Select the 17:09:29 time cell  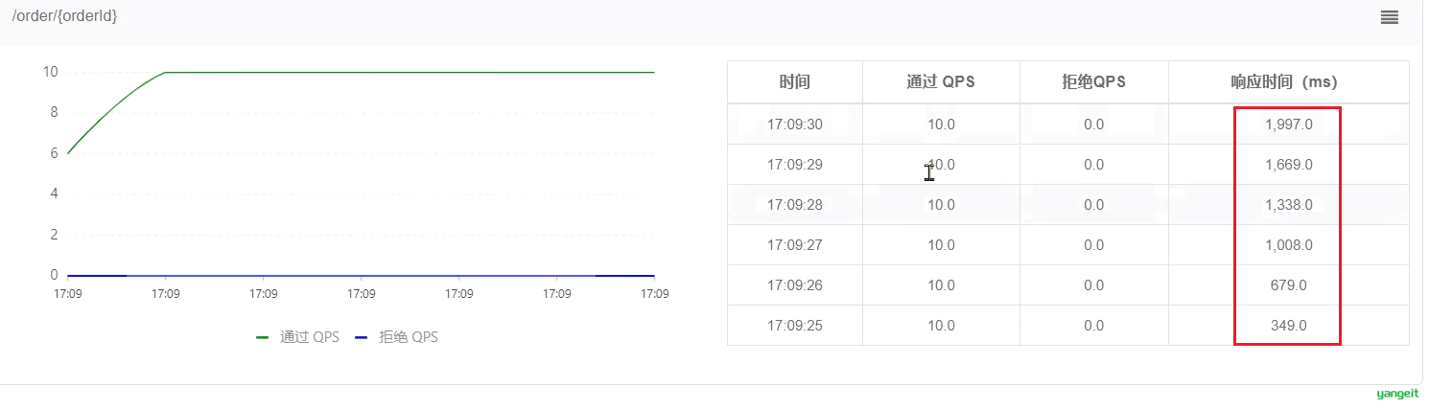tap(795, 165)
